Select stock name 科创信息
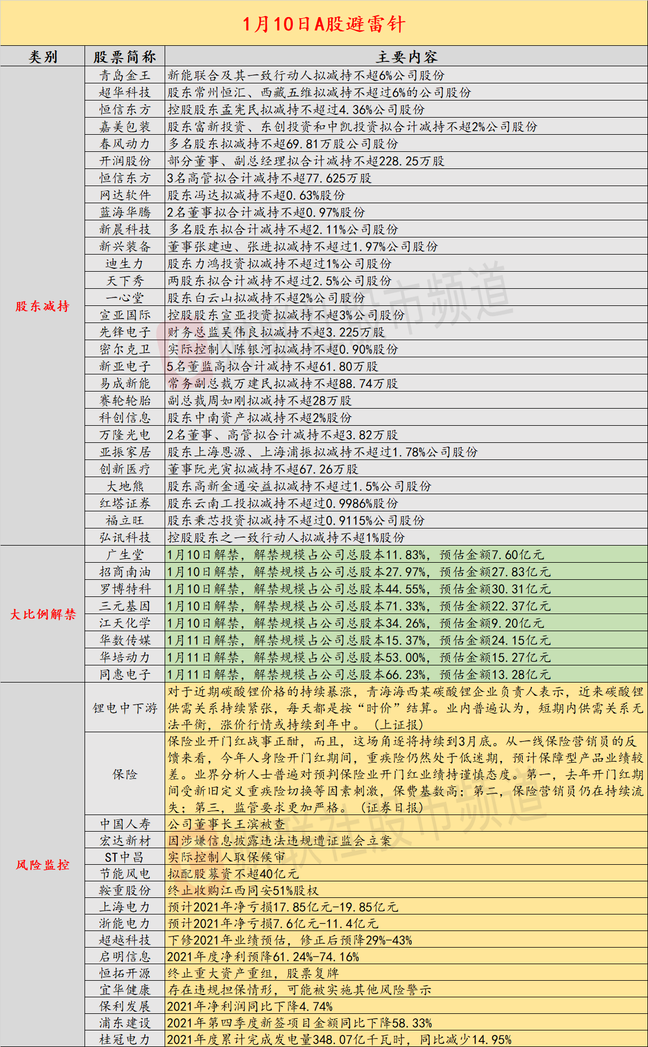The image size is (648, 1047). point(125,417)
